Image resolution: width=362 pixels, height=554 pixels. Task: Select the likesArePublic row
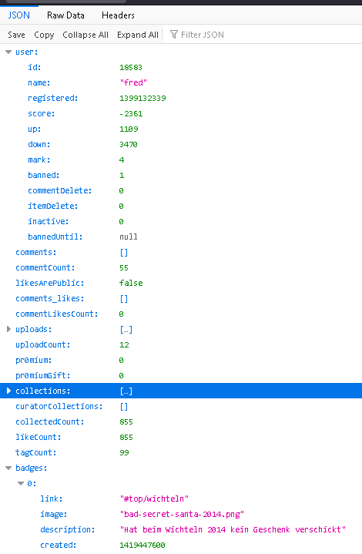click(181, 283)
